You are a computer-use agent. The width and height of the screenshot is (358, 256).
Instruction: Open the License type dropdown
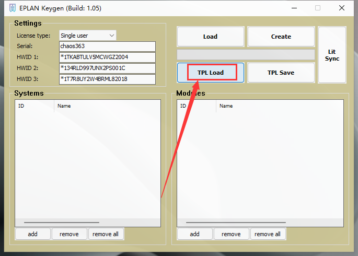point(88,36)
